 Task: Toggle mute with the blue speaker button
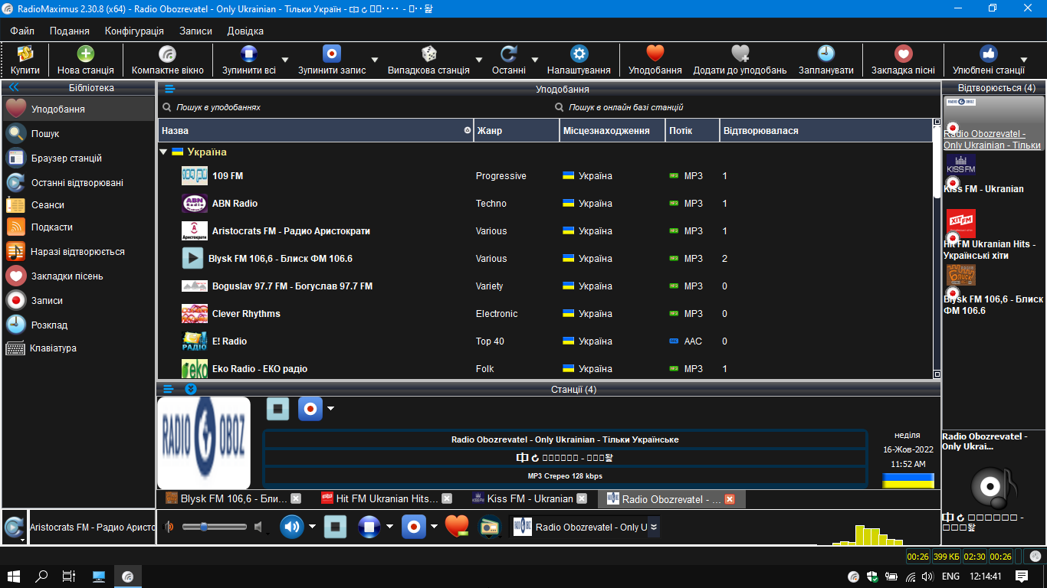(292, 527)
